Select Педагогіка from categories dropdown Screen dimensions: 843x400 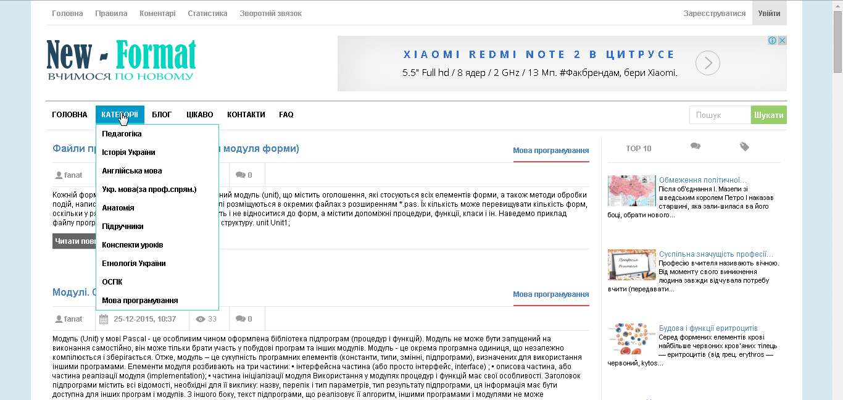click(122, 134)
